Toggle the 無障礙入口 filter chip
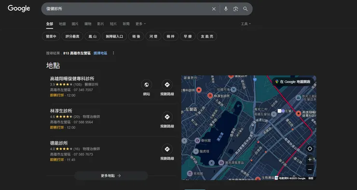Image resolution: width=357 pixels, height=190 pixels. 114,36
